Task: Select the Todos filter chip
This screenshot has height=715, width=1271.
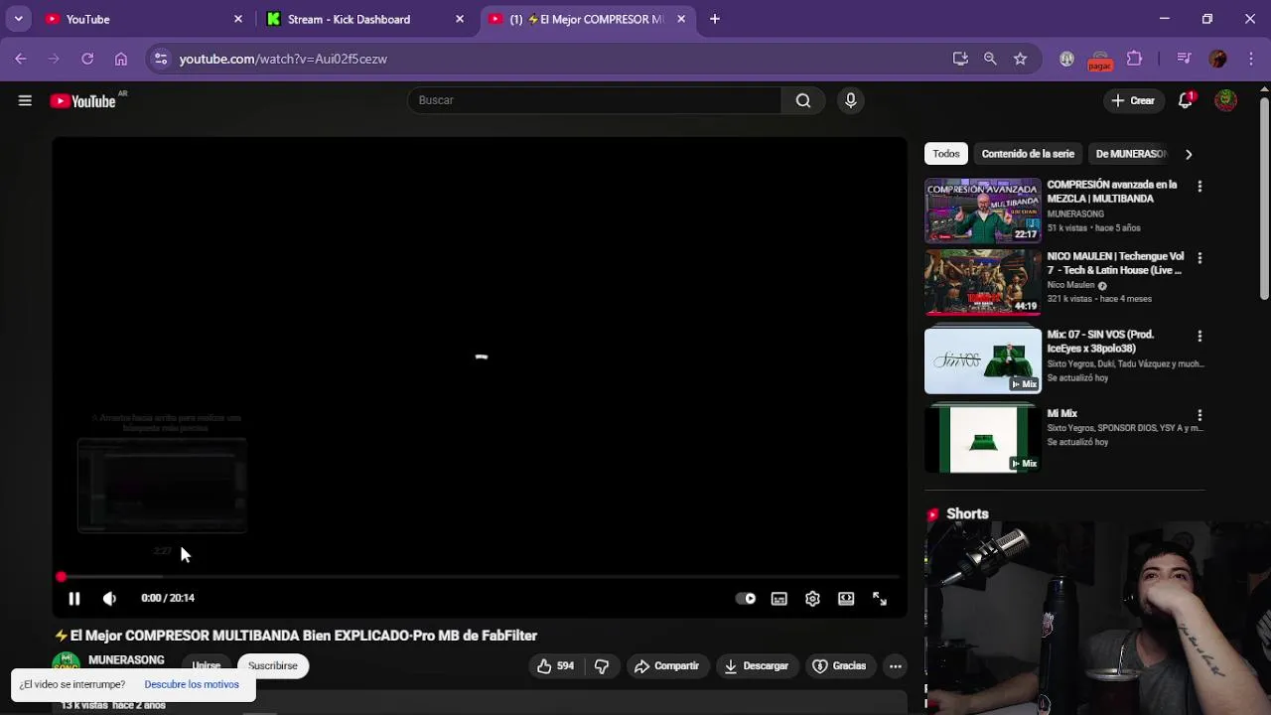Action: tap(946, 154)
